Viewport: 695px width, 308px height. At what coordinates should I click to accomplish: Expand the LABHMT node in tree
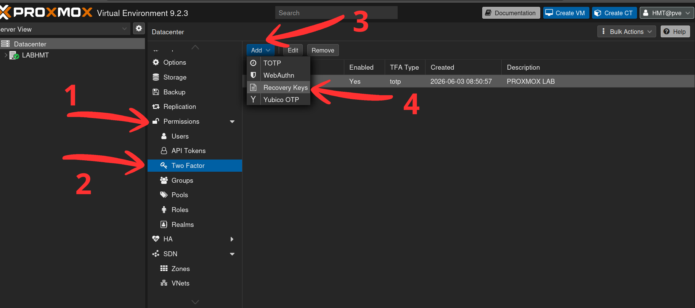(x=6, y=55)
